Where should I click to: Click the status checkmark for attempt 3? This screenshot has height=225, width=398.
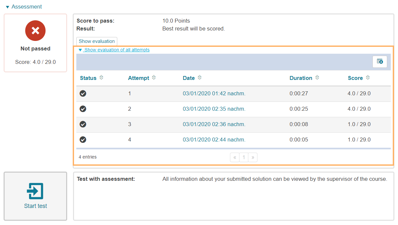click(x=83, y=124)
